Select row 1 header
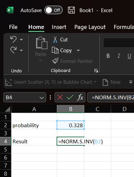Screen dimensions: 134x177 (5, 117)
